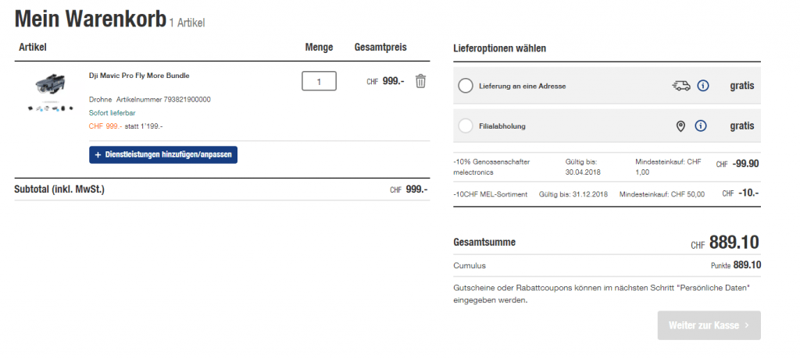Select Lieferung an eine Adresse radio button
Image resolution: width=800 pixels, height=358 pixels.
pos(466,86)
